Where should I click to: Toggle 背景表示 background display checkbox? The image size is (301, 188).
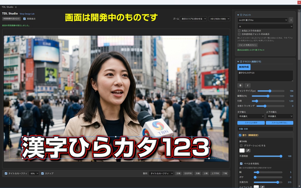tap(24, 19)
